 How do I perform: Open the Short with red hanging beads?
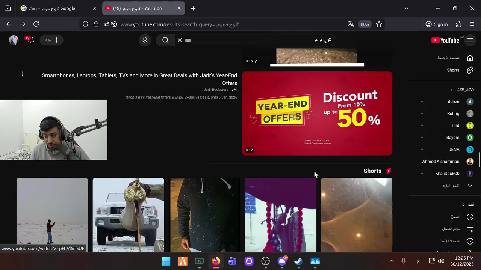(281, 215)
